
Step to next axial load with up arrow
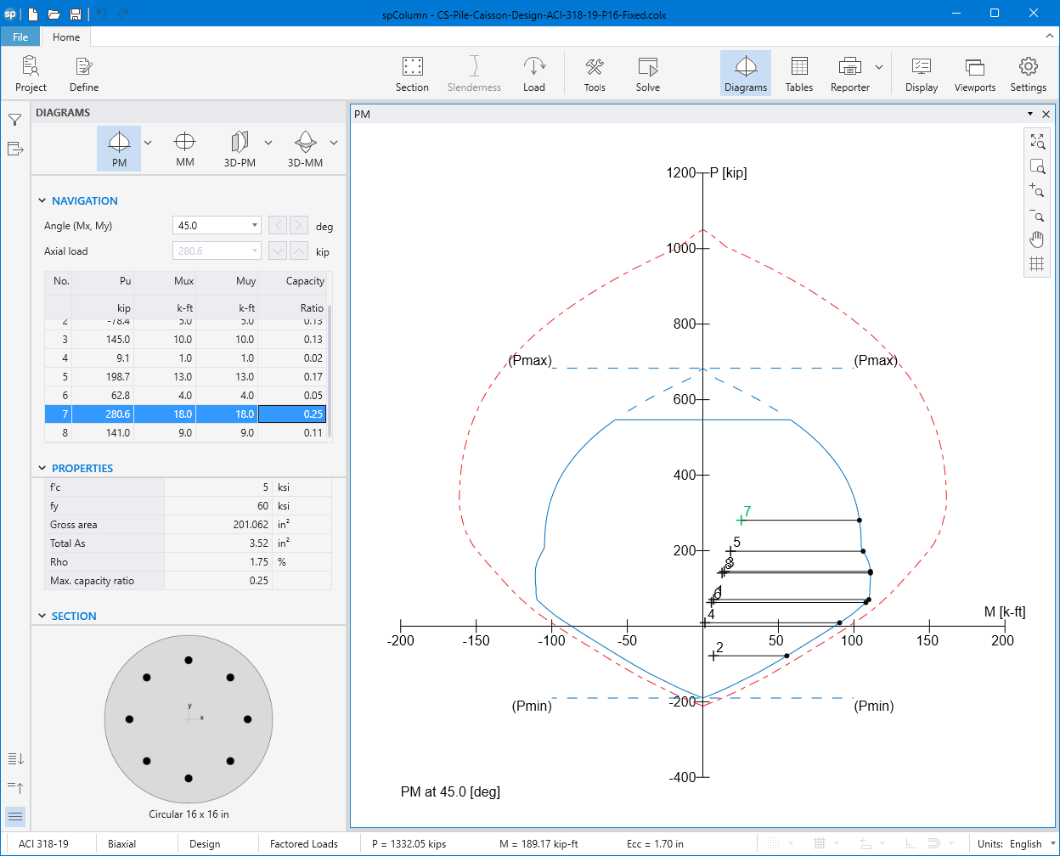(299, 251)
